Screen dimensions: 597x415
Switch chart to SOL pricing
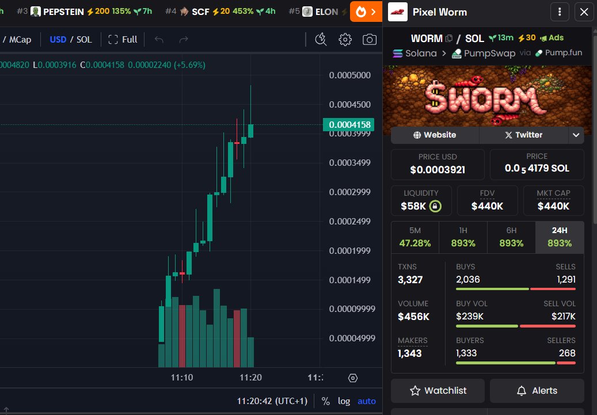coord(84,40)
